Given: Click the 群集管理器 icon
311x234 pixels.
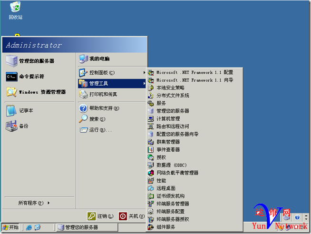Looking at the screenshot, I should (151, 142).
